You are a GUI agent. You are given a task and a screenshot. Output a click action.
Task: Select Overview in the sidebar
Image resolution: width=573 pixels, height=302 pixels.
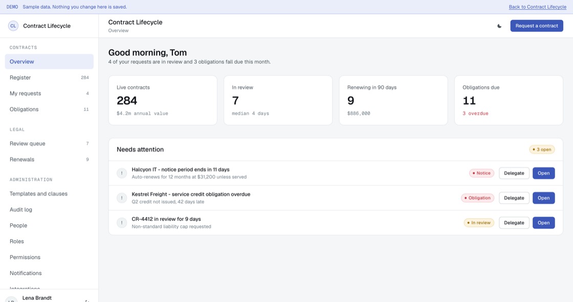49,62
